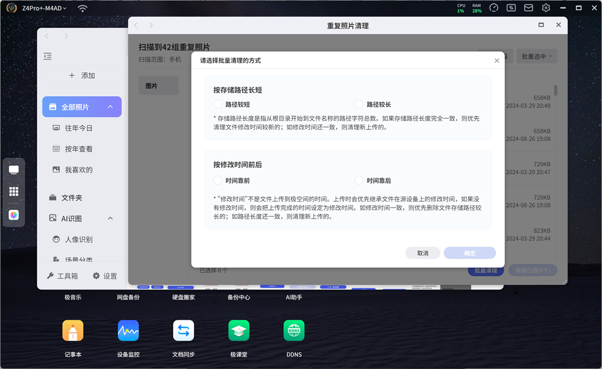Select 全部照片 in the sidebar
This screenshot has width=602, height=369.
pos(82,107)
